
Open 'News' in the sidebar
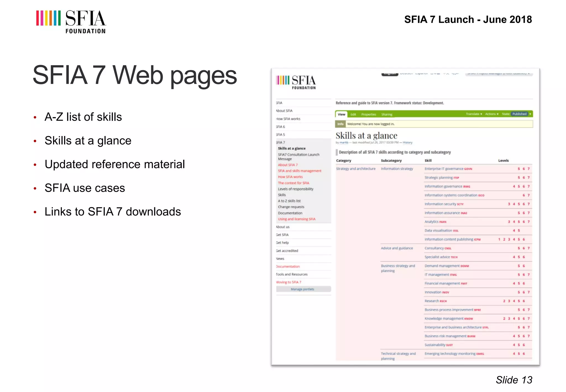pyautogui.click(x=280, y=259)
